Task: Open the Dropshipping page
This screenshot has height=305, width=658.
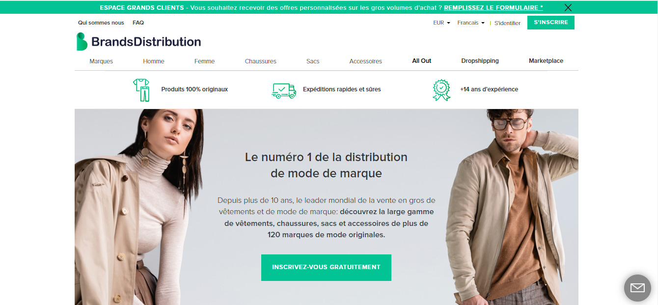Action: click(480, 61)
